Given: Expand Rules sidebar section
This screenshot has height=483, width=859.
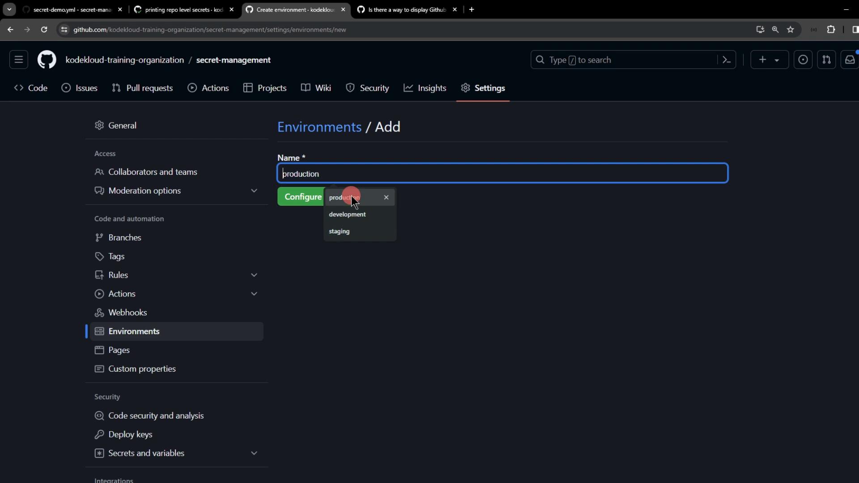Looking at the screenshot, I should (254, 275).
